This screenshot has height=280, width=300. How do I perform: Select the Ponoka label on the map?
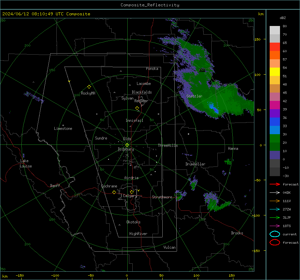pyautogui.click(x=152, y=69)
